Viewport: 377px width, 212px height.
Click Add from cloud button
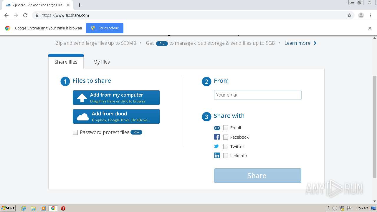click(x=116, y=116)
